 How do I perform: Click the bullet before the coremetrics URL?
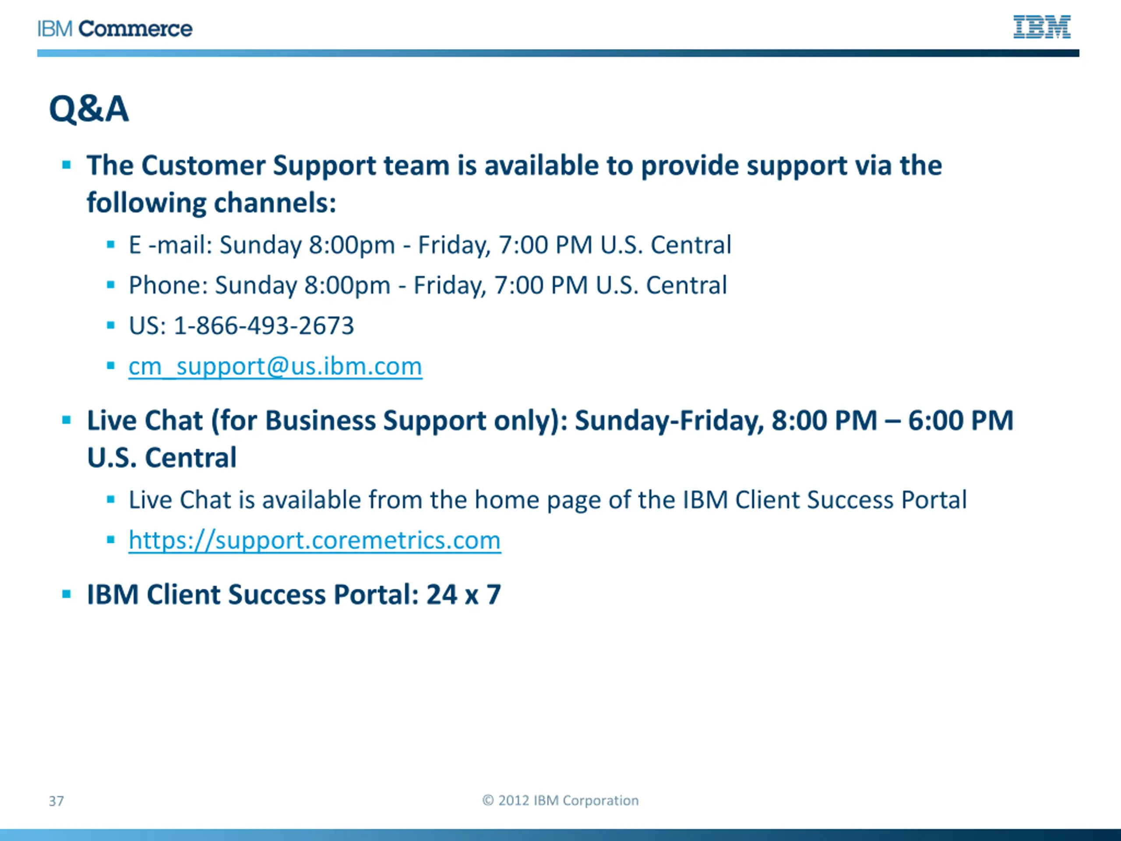coord(111,540)
